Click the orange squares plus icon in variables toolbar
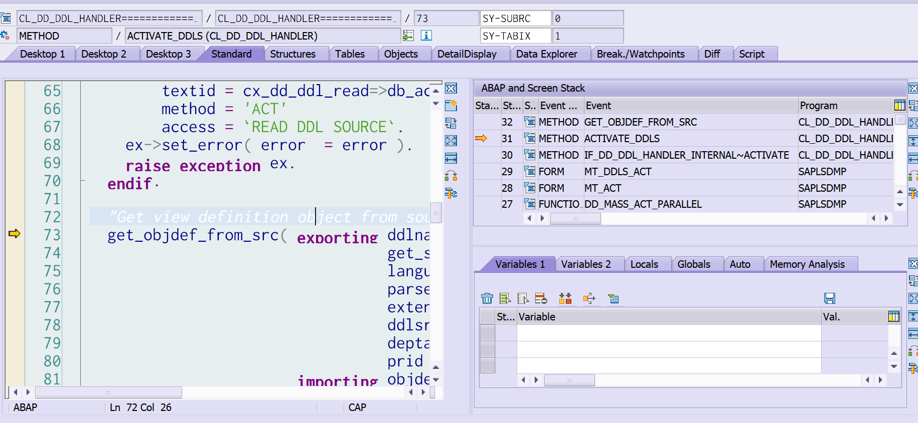 click(565, 298)
